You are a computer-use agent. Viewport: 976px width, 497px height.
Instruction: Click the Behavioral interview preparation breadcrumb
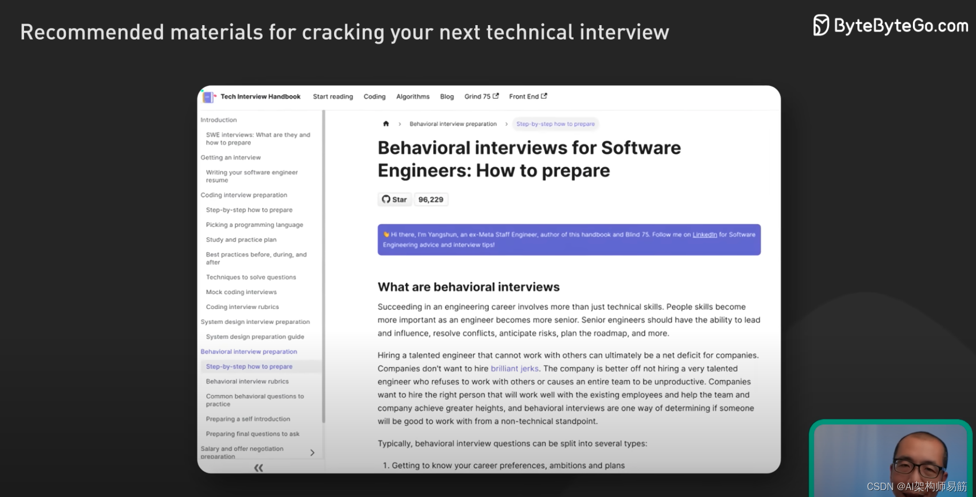coord(453,124)
